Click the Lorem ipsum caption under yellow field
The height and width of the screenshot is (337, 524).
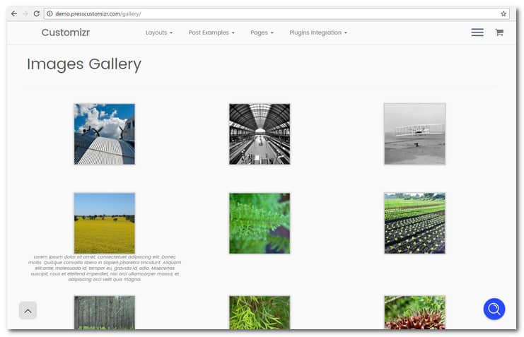[105, 268]
